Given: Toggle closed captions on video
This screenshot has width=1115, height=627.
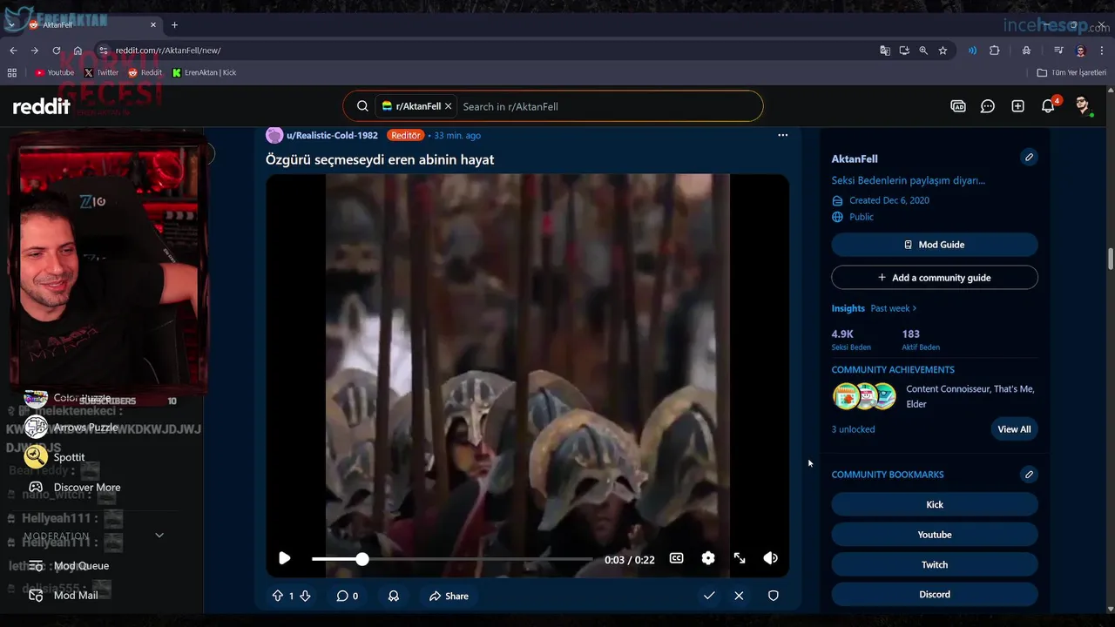Looking at the screenshot, I should [676, 558].
